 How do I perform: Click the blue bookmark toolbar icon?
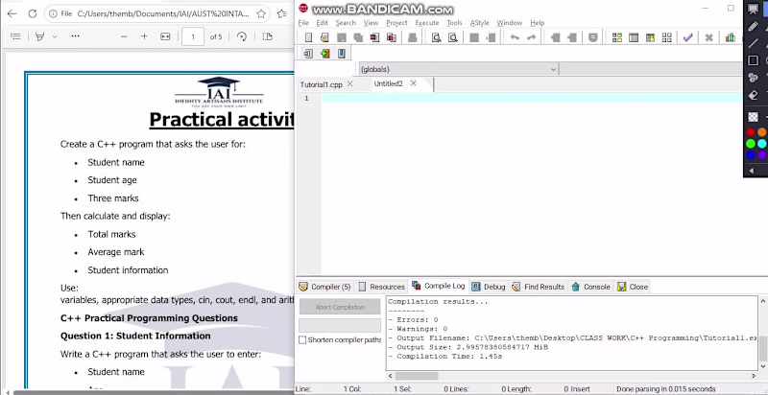[342, 54]
